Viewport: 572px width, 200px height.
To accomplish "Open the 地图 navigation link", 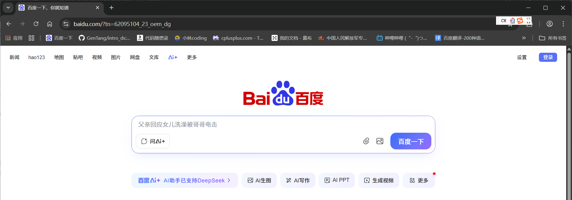I will pyautogui.click(x=59, y=57).
